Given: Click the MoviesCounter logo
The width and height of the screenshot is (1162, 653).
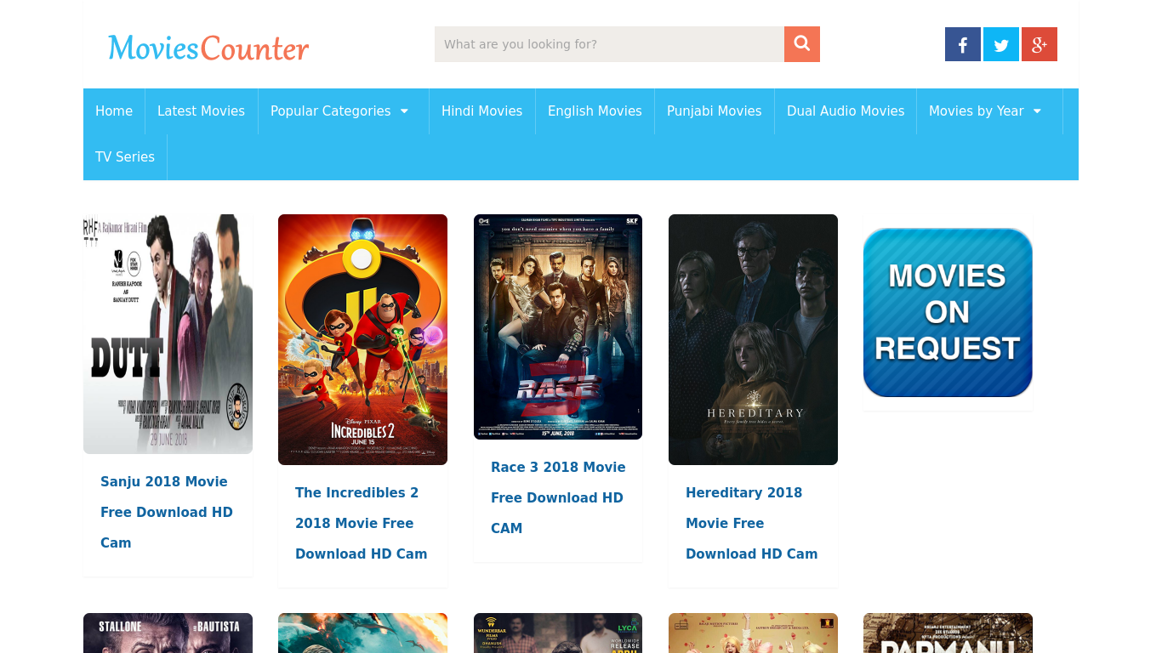Looking at the screenshot, I should (x=208, y=48).
